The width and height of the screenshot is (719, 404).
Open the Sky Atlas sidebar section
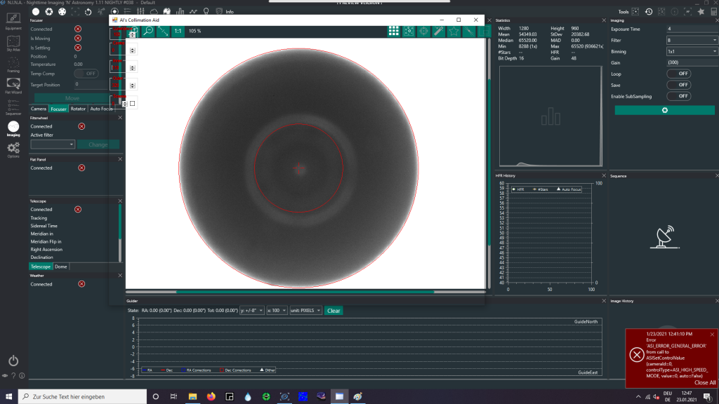pos(13,43)
